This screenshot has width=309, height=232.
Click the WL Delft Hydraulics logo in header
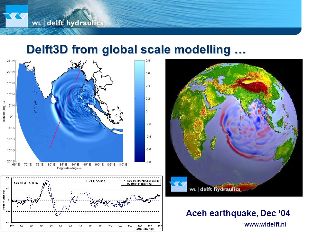[x=16, y=16]
